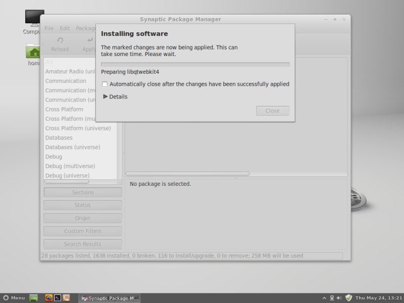Select the Databases section
404x303 pixels.
[x=59, y=138]
